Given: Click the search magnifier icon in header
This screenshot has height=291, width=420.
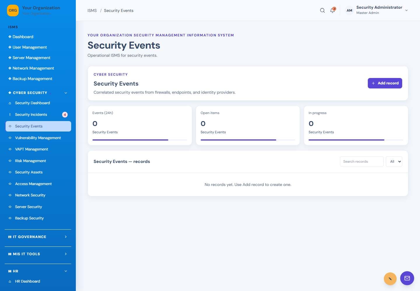Looking at the screenshot, I should tap(322, 10).
